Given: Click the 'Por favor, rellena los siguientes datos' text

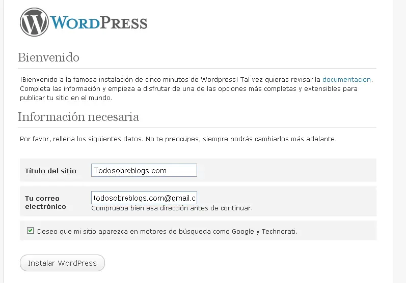Looking at the screenshot, I should pos(178,139).
